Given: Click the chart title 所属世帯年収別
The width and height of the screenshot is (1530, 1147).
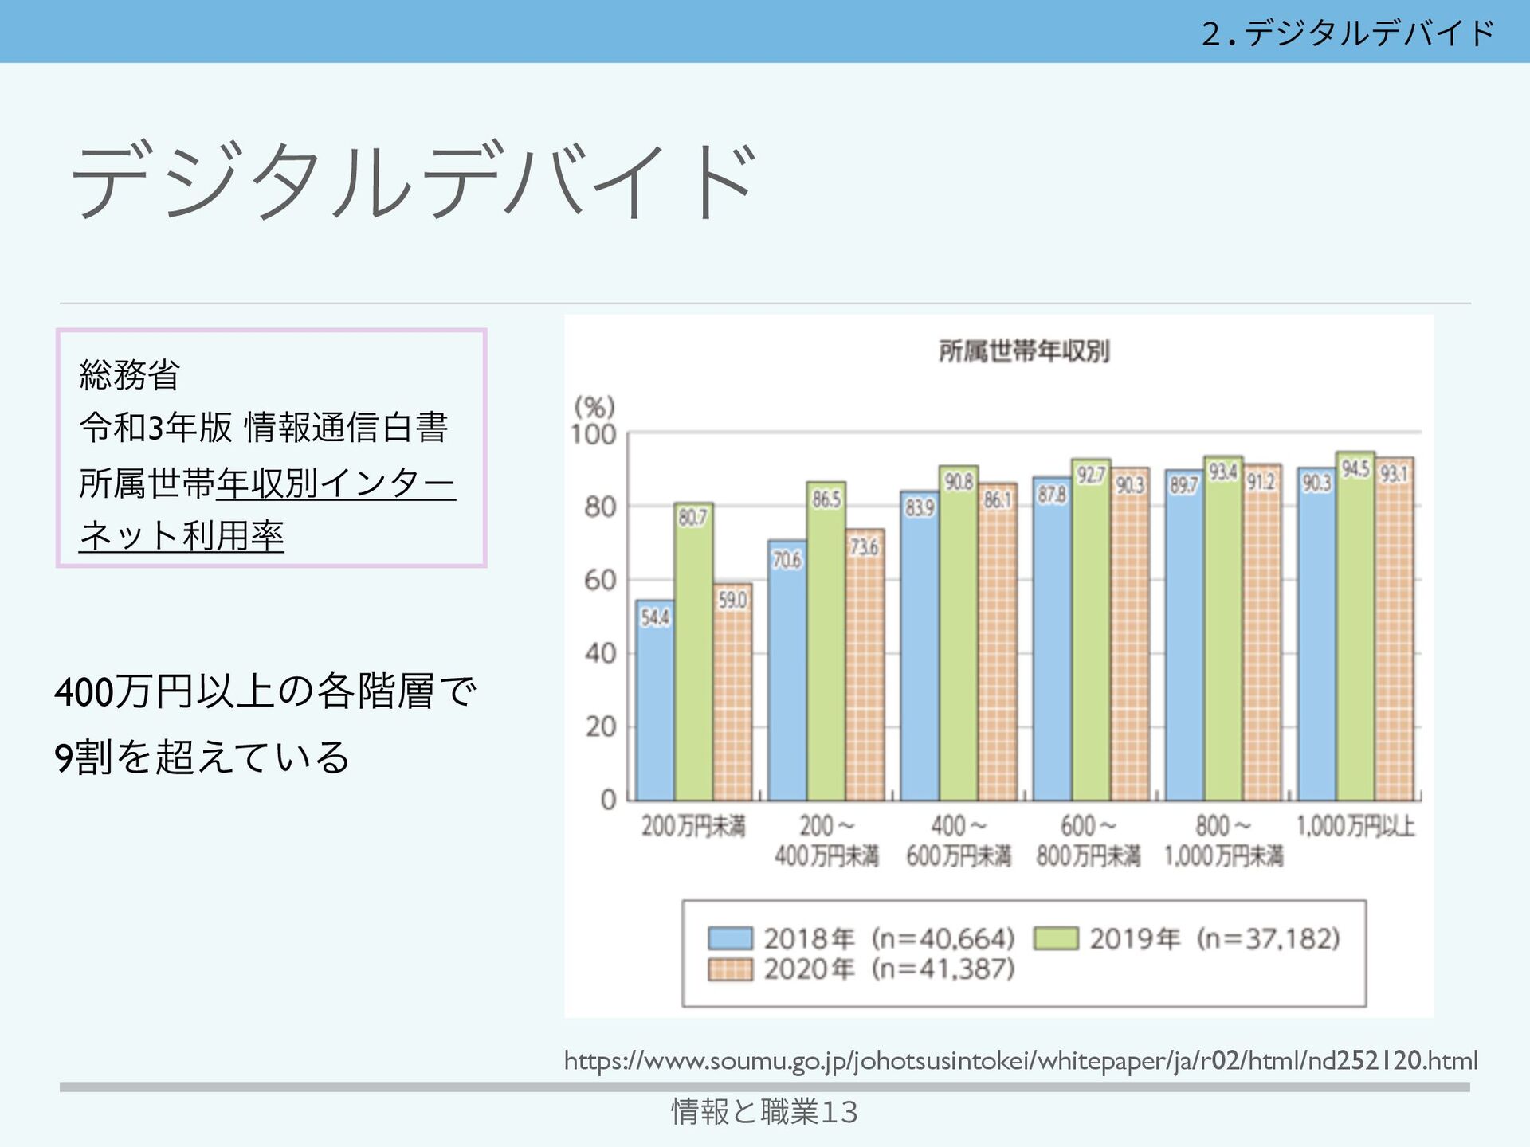Looking at the screenshot, I should pyautogui.click(x=1023, y=350).
